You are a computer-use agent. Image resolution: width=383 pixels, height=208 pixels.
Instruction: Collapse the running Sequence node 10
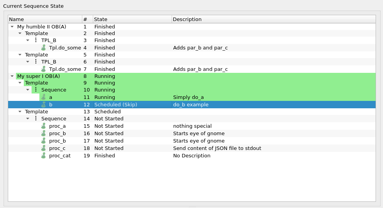(x=28, y=90)
